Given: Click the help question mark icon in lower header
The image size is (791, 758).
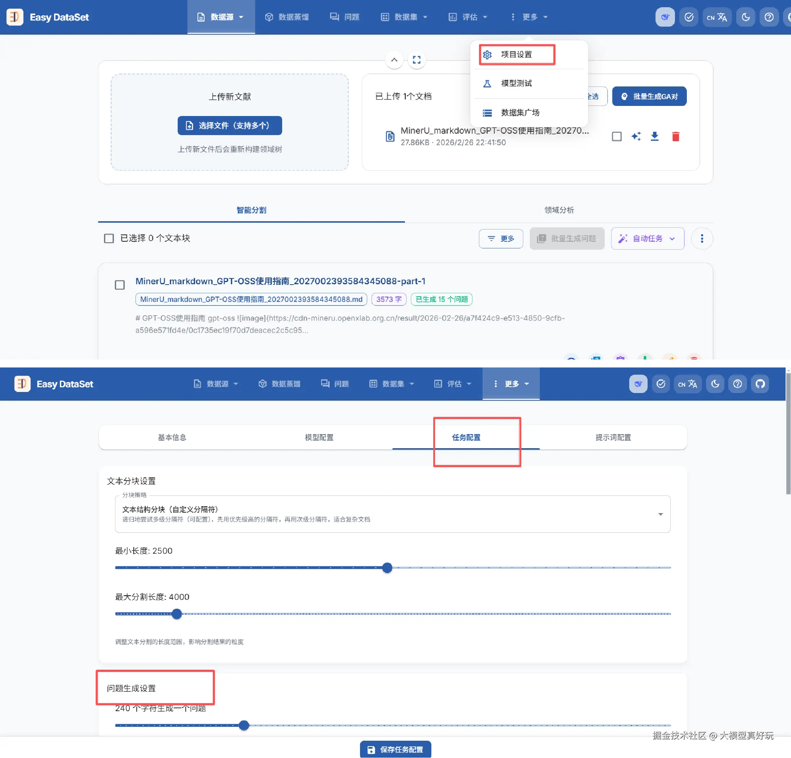Looking at the screenshot, I should point(737,384).
